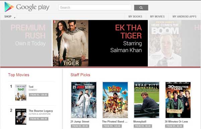The image size is (201, 129).
Task: Click the ACTION & ADVENTURE genre label
Action: pos(40,114)
